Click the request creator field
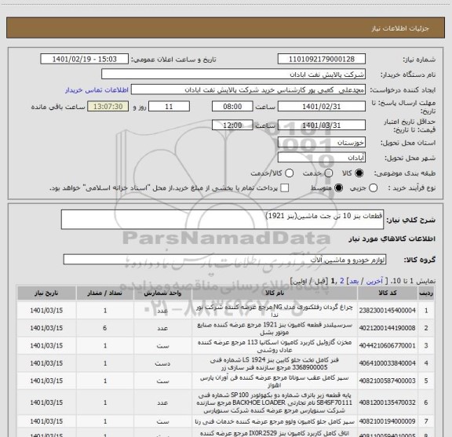This screenshot has width=452, height=437. point(248,89)
